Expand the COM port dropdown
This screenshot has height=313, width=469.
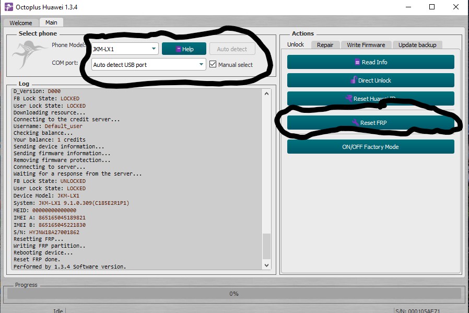point(149,64)
